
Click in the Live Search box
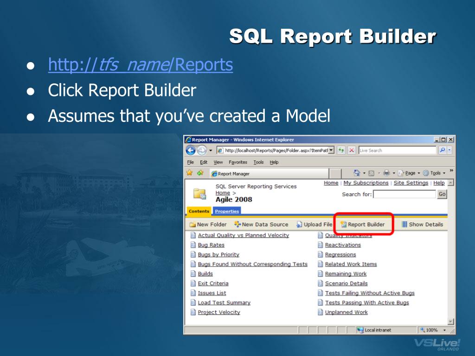tap(397, 150)
